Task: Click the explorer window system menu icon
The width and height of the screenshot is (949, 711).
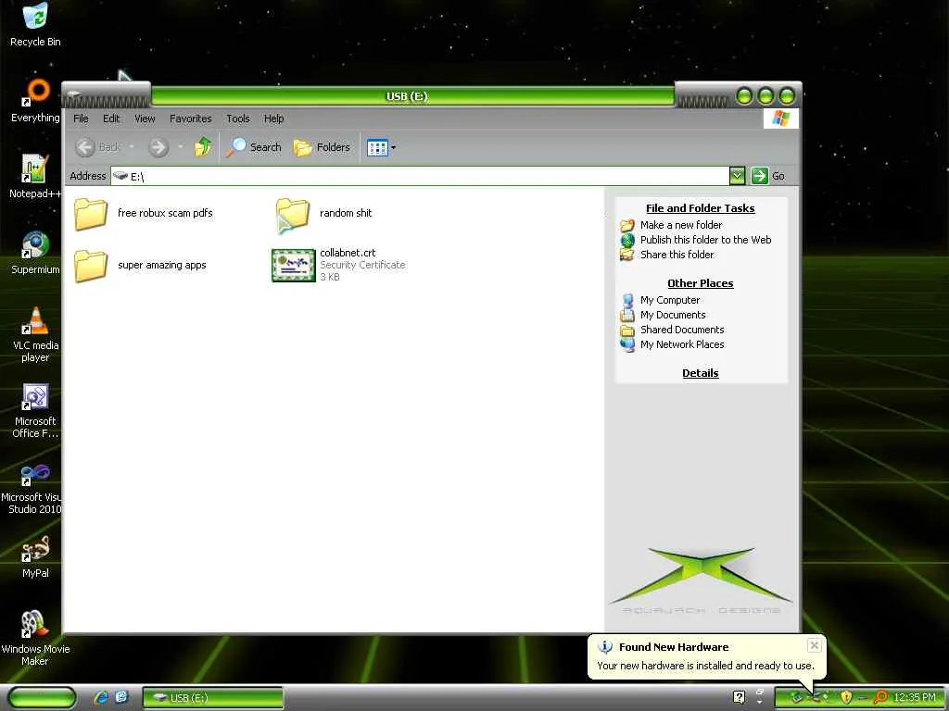Action: pyautogui.click(x=74, y=94)
